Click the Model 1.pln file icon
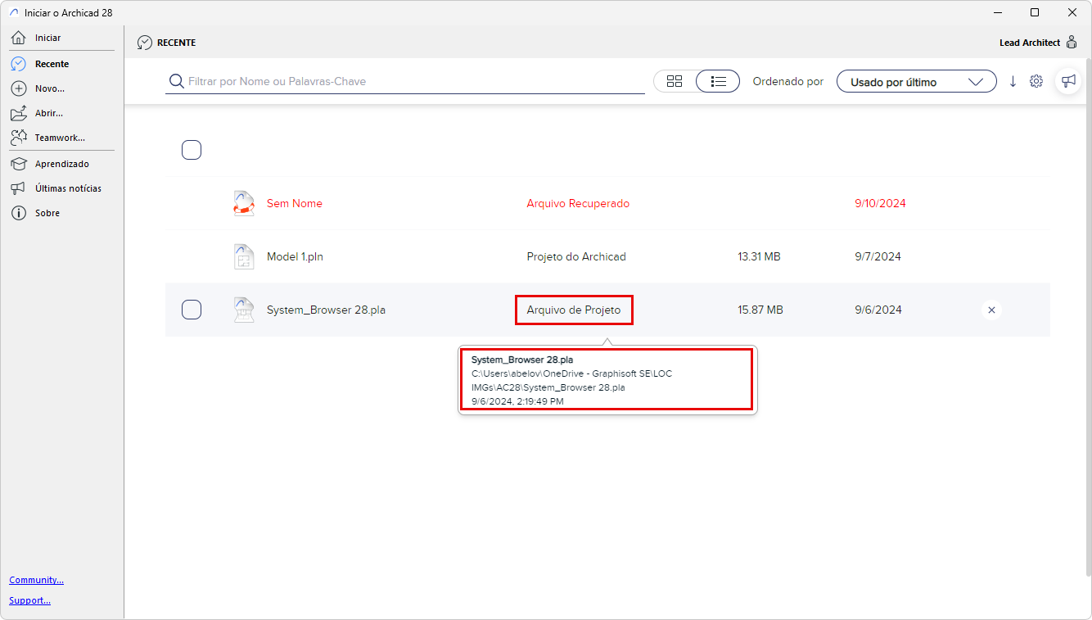 [x=244, y=256]
